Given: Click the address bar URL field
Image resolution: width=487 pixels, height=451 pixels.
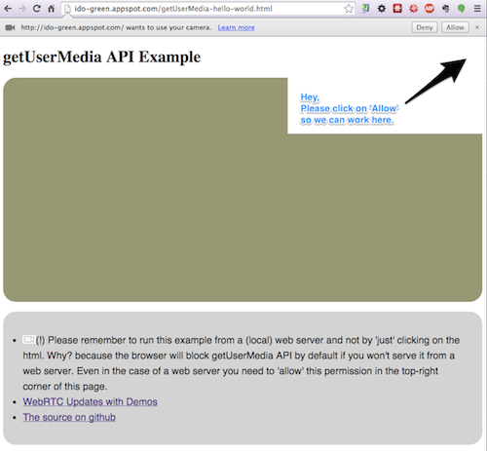Looking at the screenshot, I should pyautogui.click(x=207, y=9).
